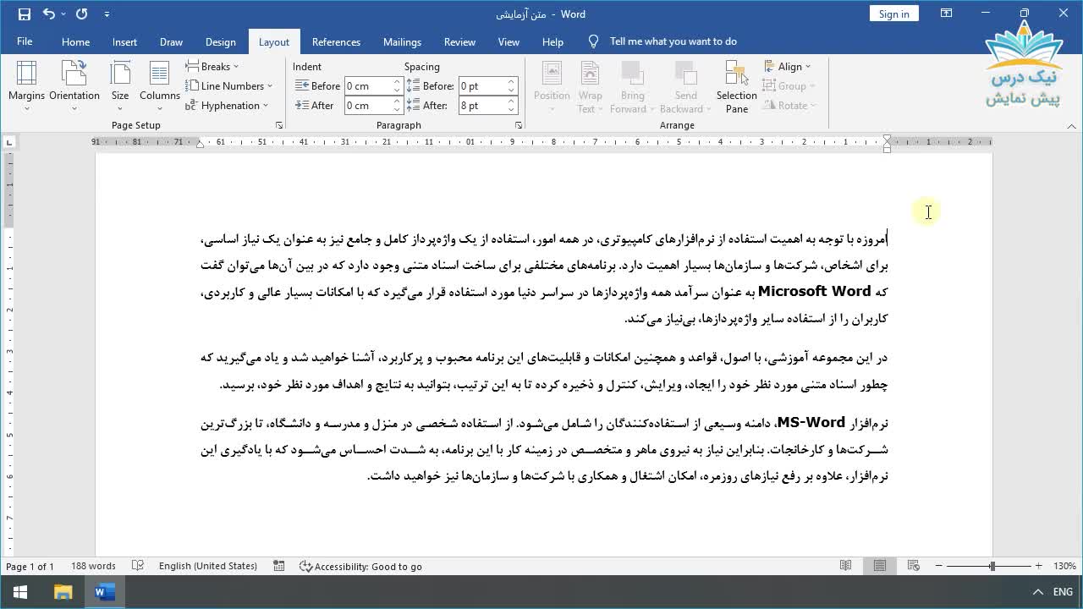
Task: Switch to Web Layout view
Action: pyautogui.click(x=913, y=566)
